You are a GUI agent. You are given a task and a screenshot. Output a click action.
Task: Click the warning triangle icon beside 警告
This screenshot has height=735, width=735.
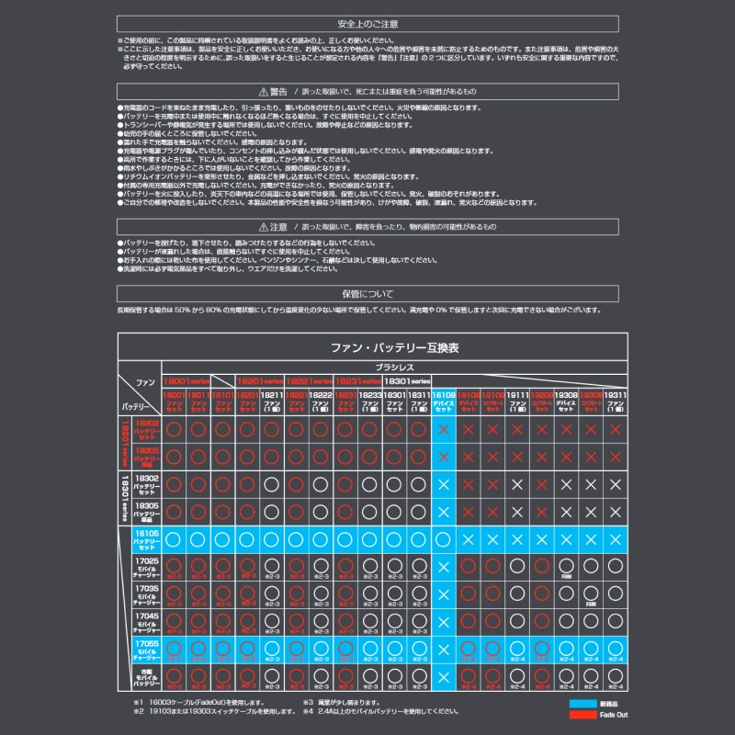pyautogui.click(x=263, y=92)
